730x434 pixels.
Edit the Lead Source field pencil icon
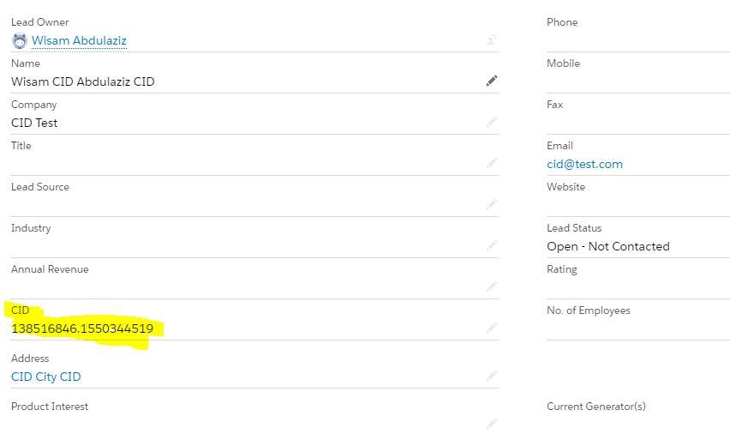492,204
